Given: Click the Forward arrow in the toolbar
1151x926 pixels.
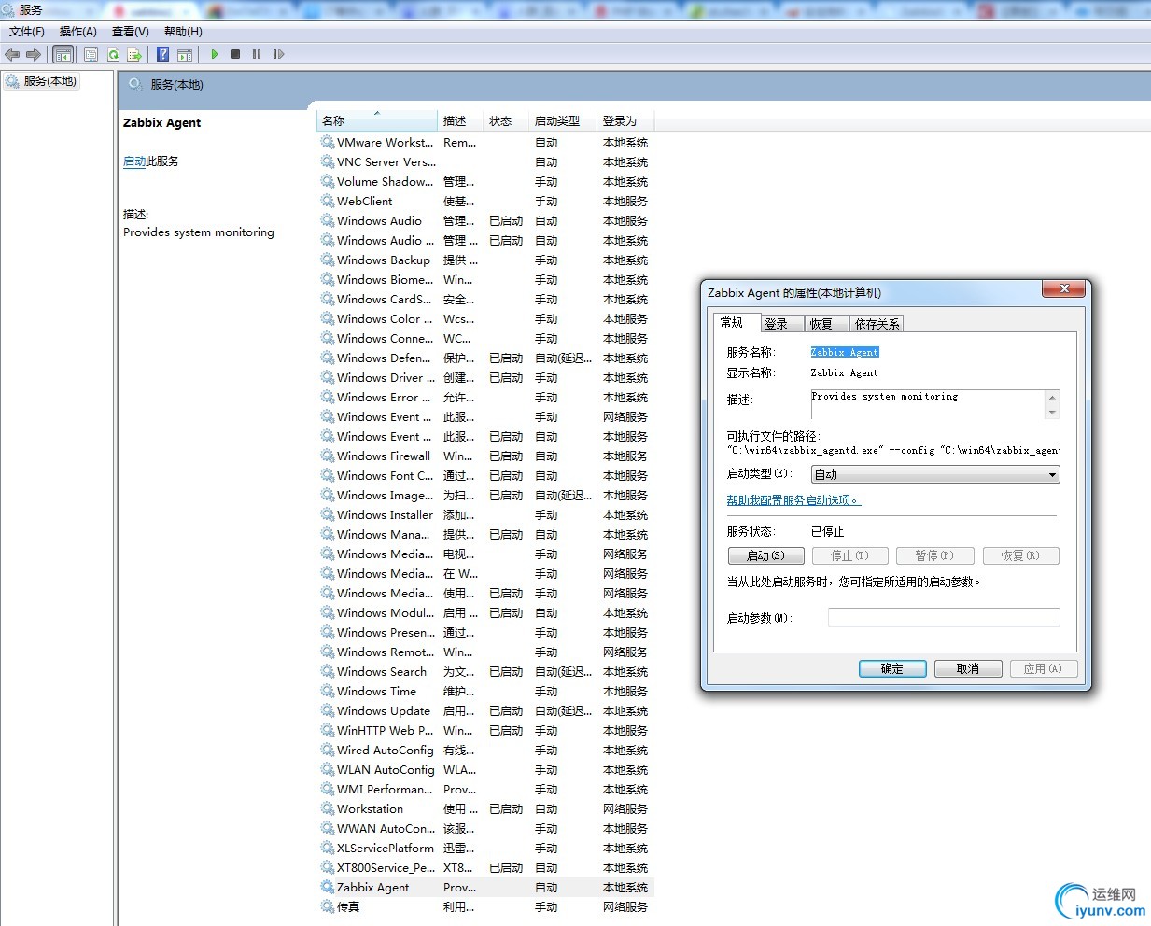Looking at the screenshot, I should [34, 54].
